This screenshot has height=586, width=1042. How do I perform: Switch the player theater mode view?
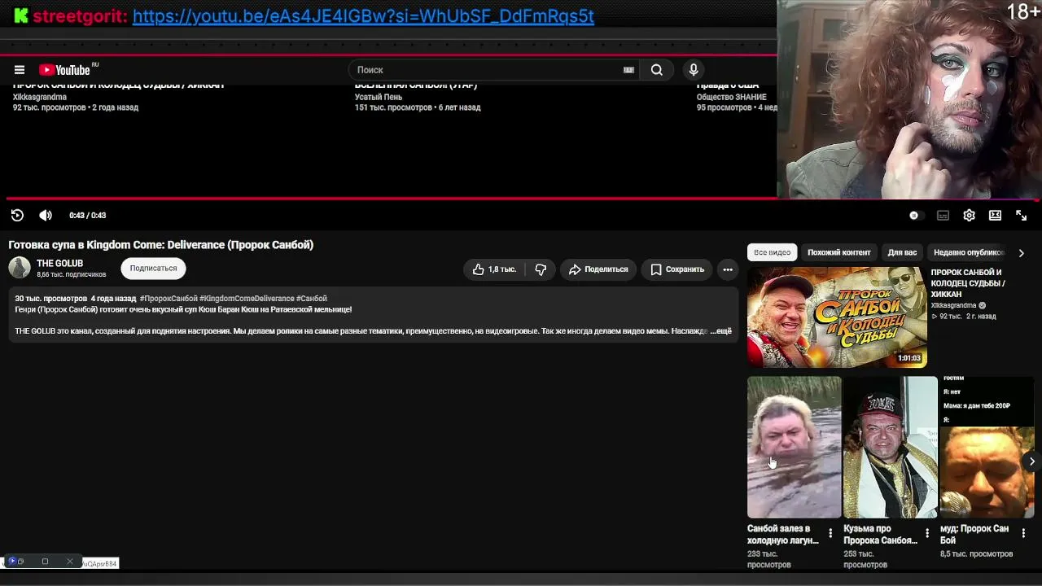pyautogui.click(x=995, y=216)
